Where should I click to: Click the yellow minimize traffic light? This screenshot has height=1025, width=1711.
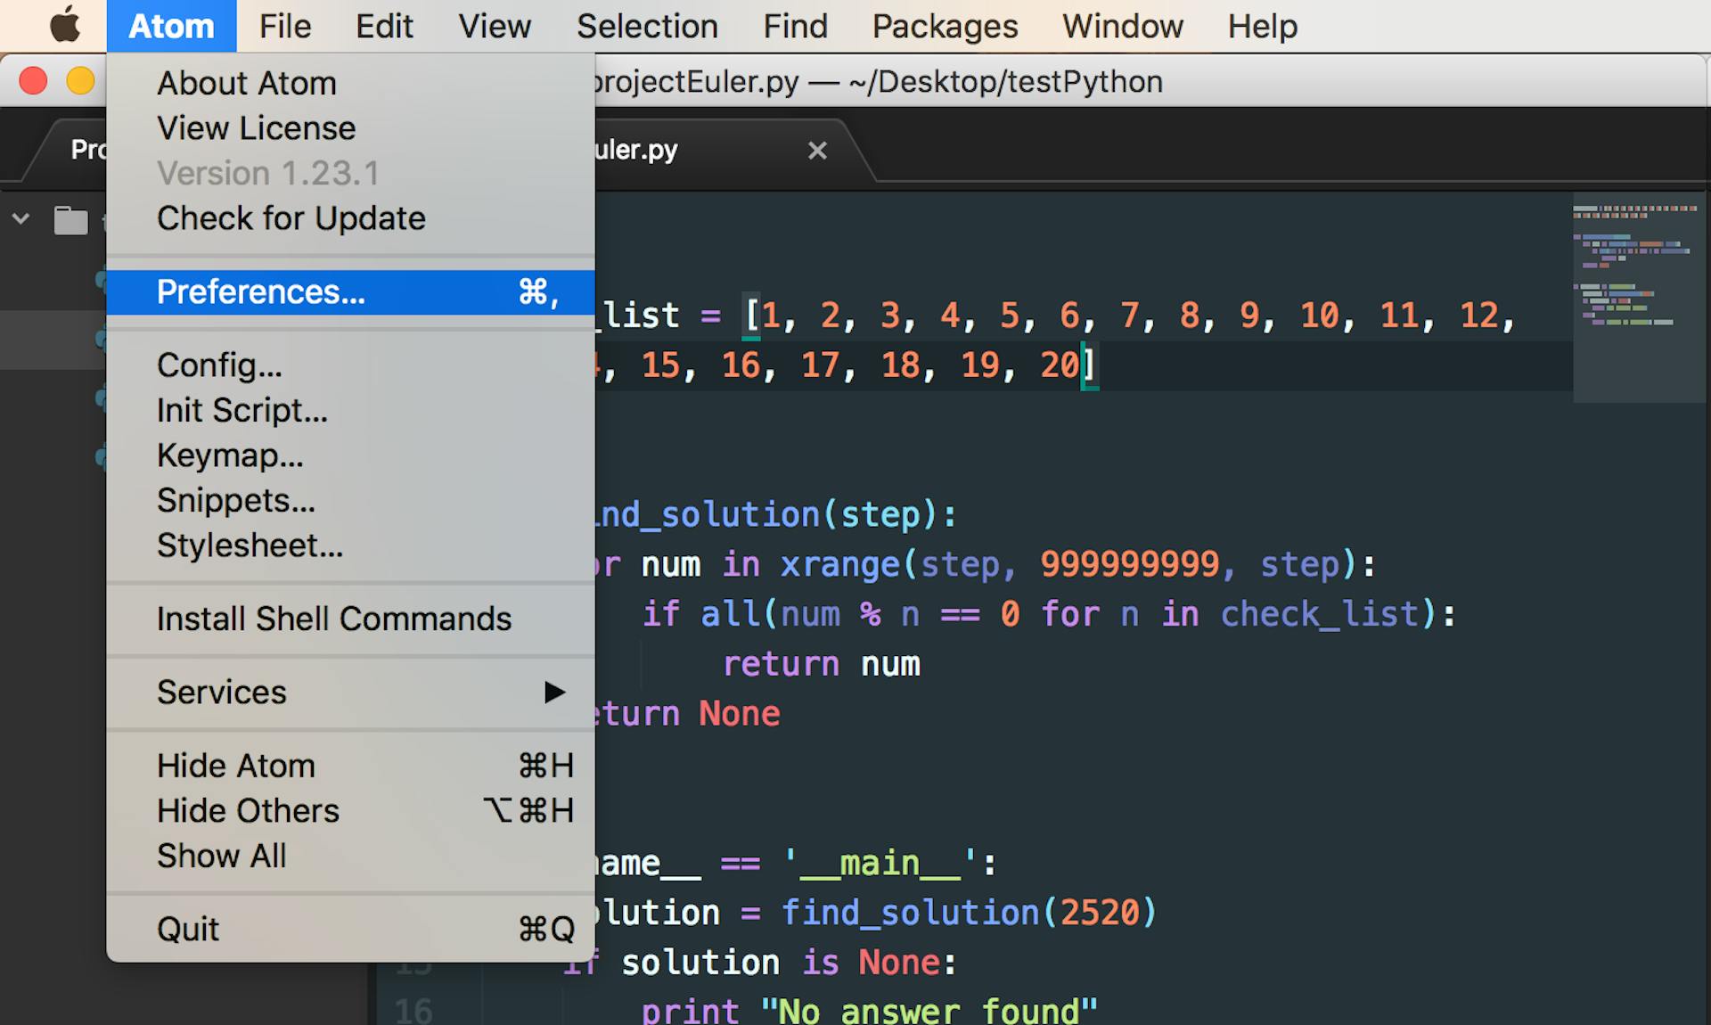tap(79, 80)
